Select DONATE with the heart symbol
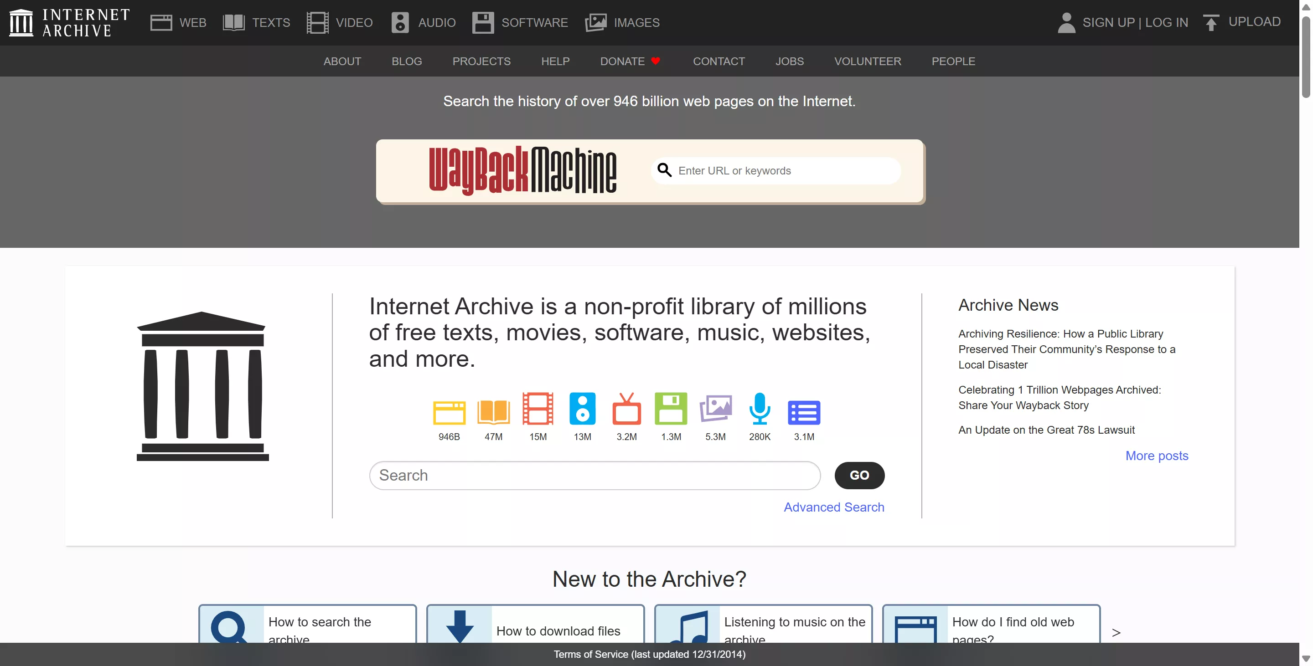This screenshot has height=666, width=1313. click(630, 61)
